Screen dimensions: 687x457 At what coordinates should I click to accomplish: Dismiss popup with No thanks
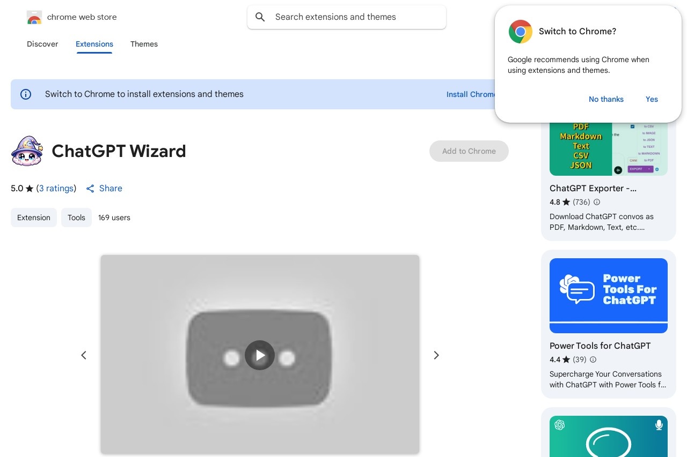pos(606,99)
